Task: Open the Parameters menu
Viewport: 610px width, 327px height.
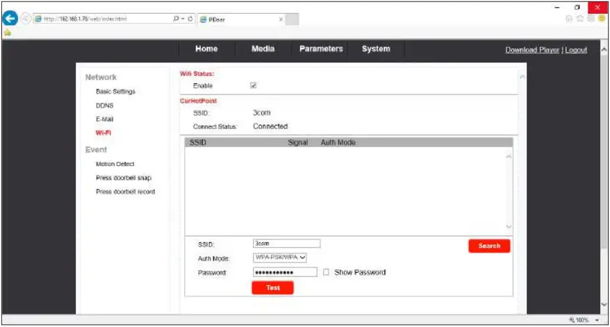Action: (x=321, y=49)
